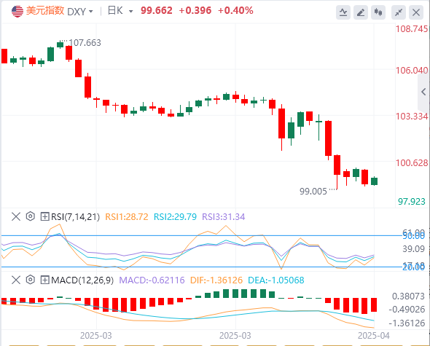Click the RSI(7,14,21) indicator label

[75, 217]
